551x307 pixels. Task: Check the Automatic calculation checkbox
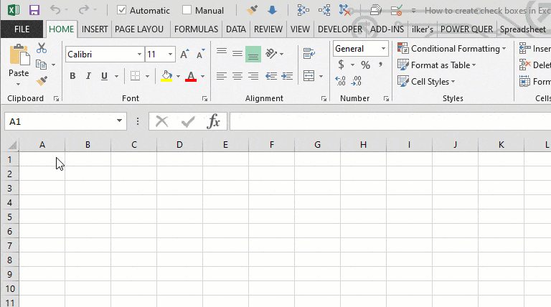(121, 10)
